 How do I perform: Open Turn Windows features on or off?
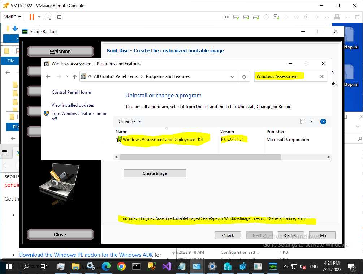[79, 116]
